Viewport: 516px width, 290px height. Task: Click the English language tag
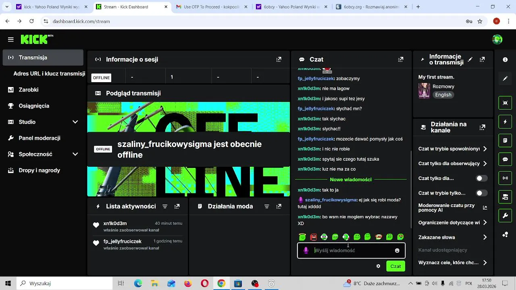click(443, 95)
